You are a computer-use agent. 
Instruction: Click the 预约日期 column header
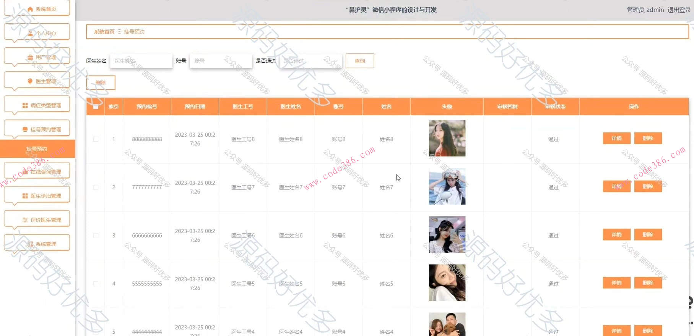195,107
